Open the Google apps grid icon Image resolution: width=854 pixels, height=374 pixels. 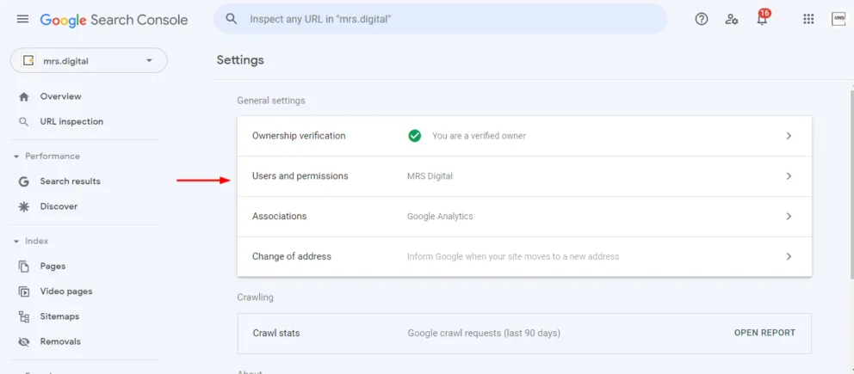[x=808, y=19]
